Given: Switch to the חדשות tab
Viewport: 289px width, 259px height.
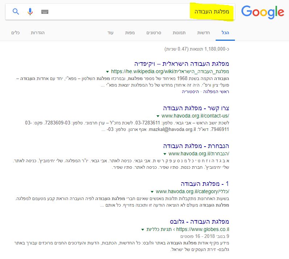Looking at the screenshot, I should [203, 33].
